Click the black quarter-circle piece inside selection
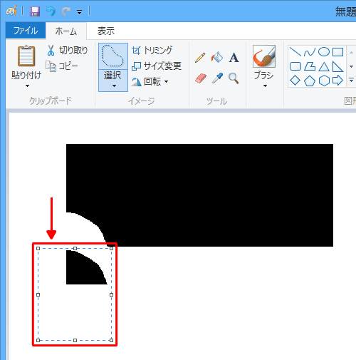Image resolution: width=356 pixels, height=360 pixels. click(83, 271)
